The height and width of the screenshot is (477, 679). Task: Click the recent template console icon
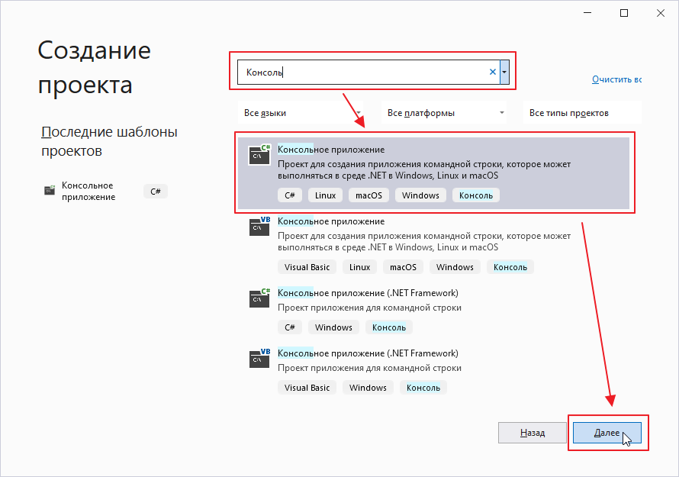(50, 191)
